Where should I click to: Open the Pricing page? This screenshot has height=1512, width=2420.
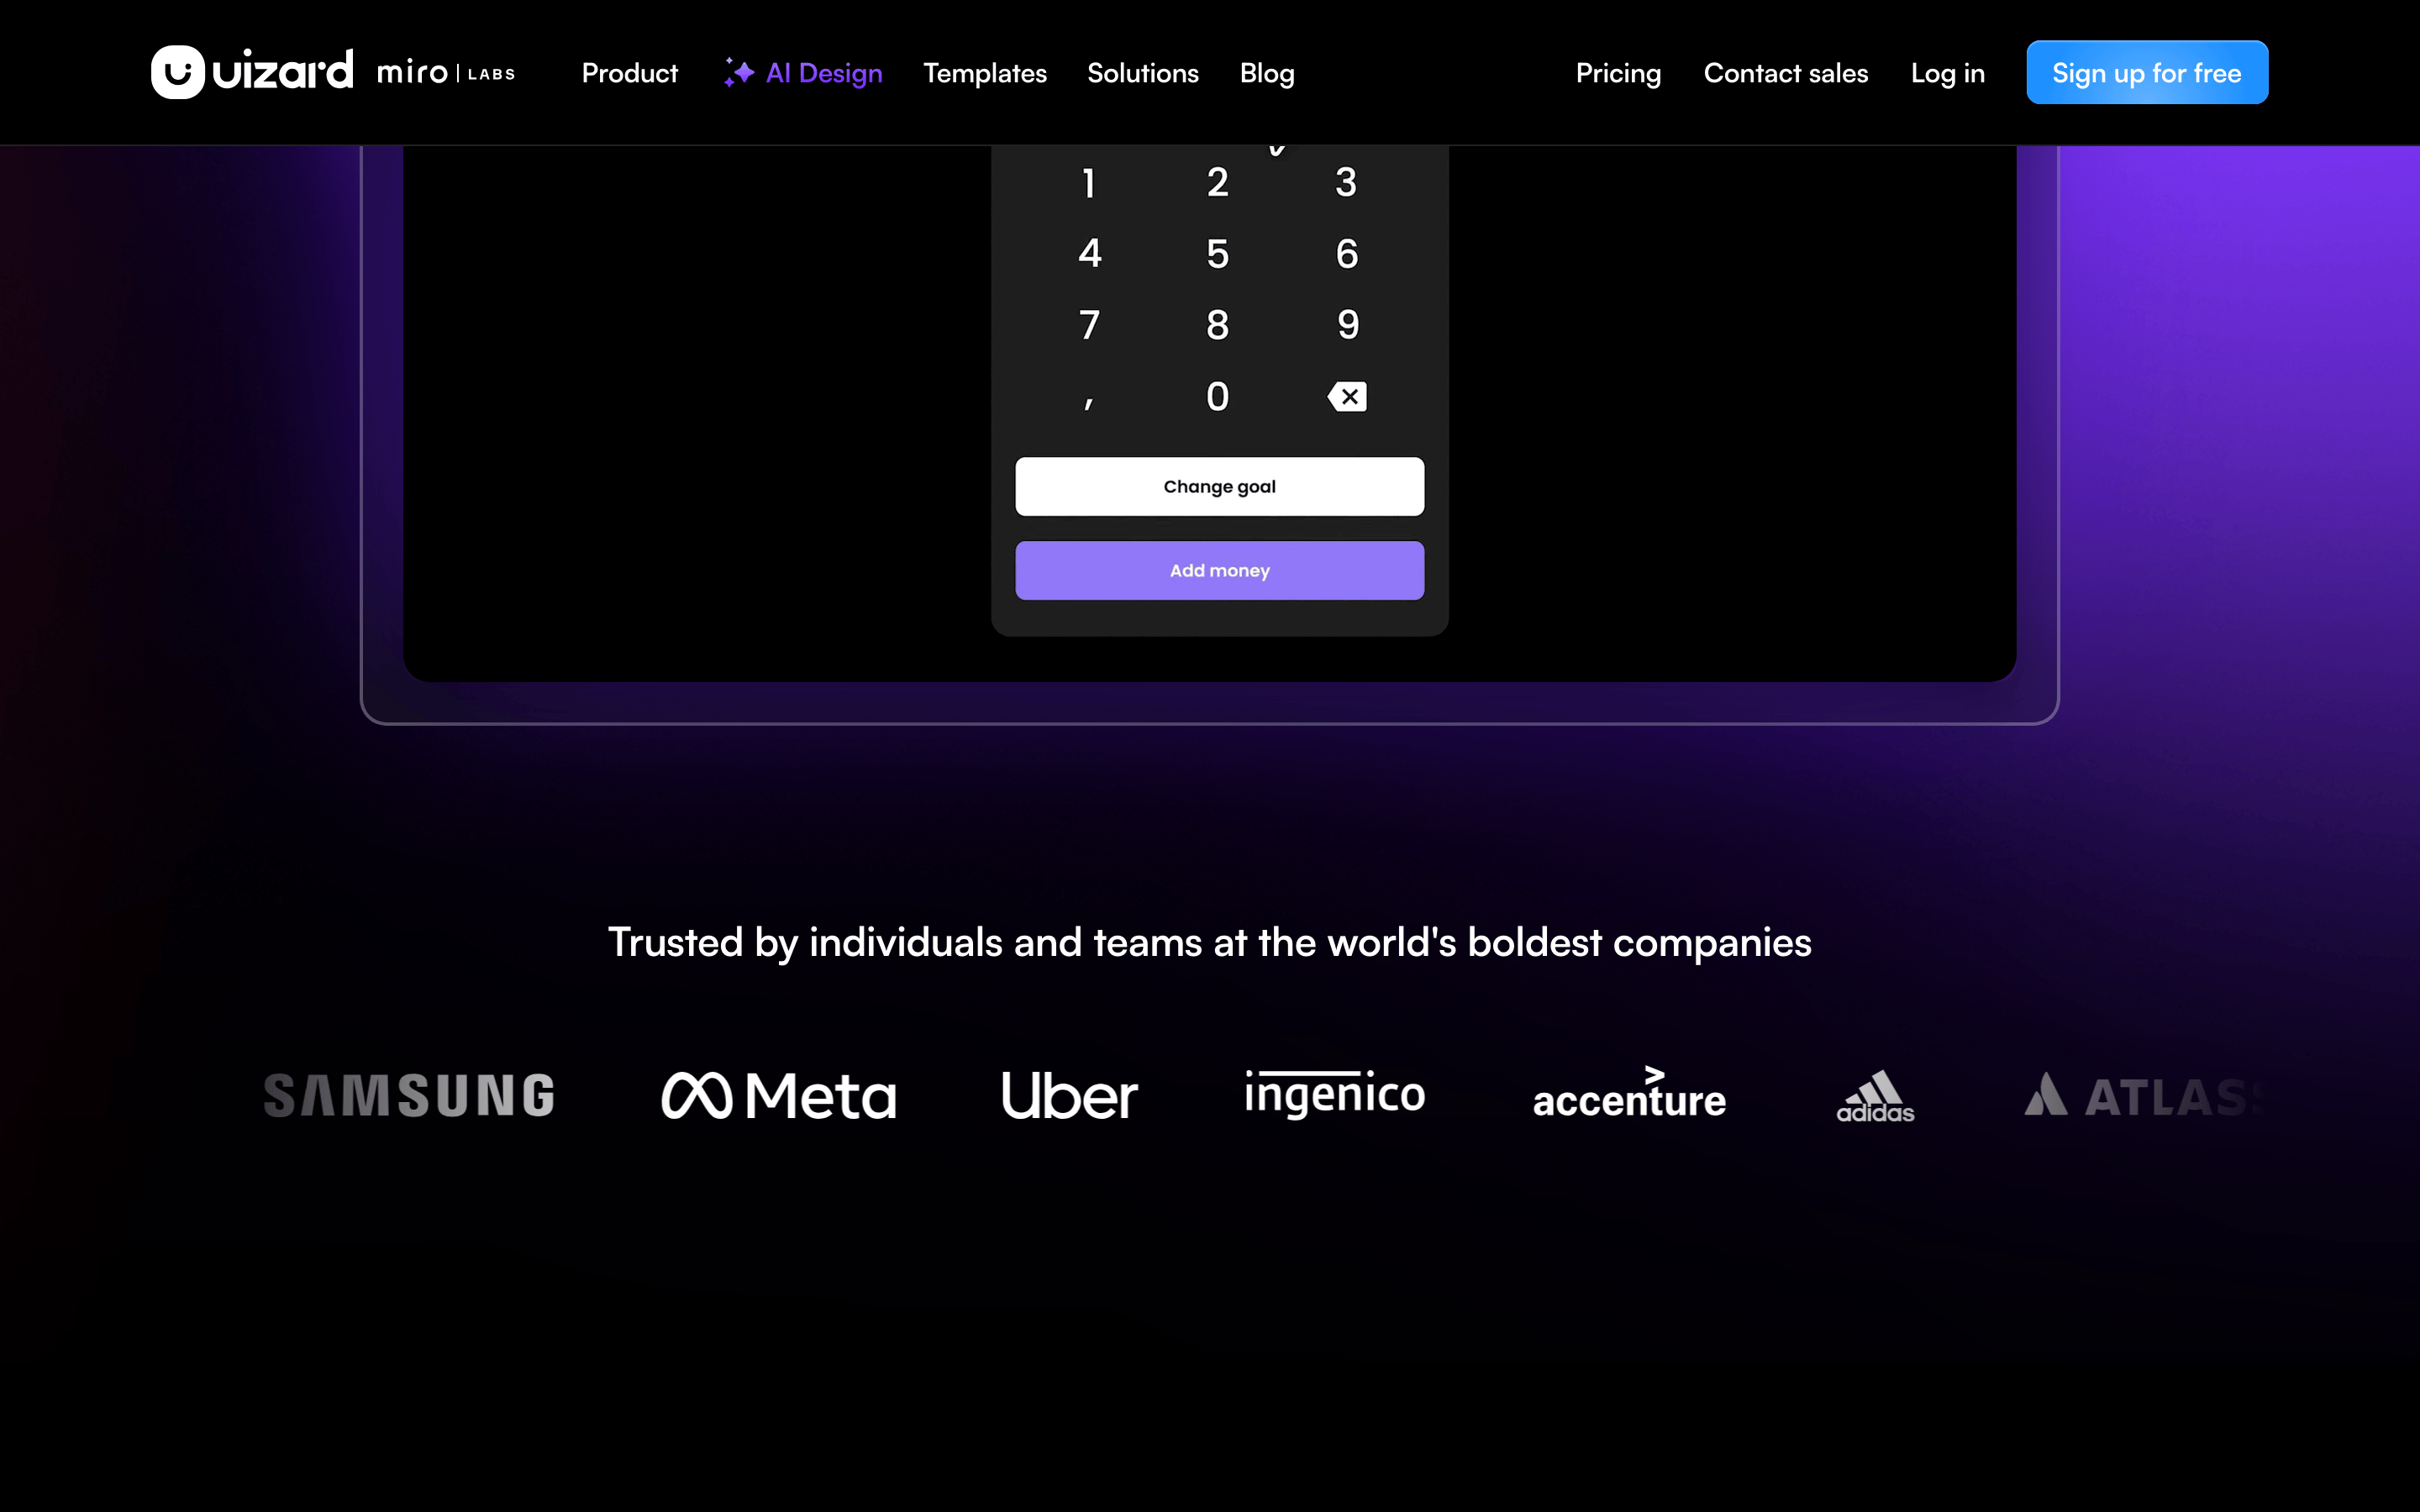(1618, 73)
